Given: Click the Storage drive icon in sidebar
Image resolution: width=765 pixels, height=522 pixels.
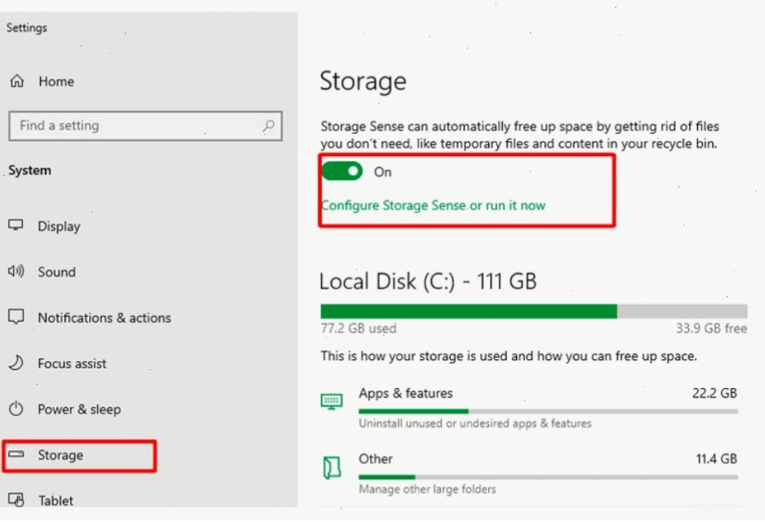Looking at the screenshot, I should coord(16,455).
